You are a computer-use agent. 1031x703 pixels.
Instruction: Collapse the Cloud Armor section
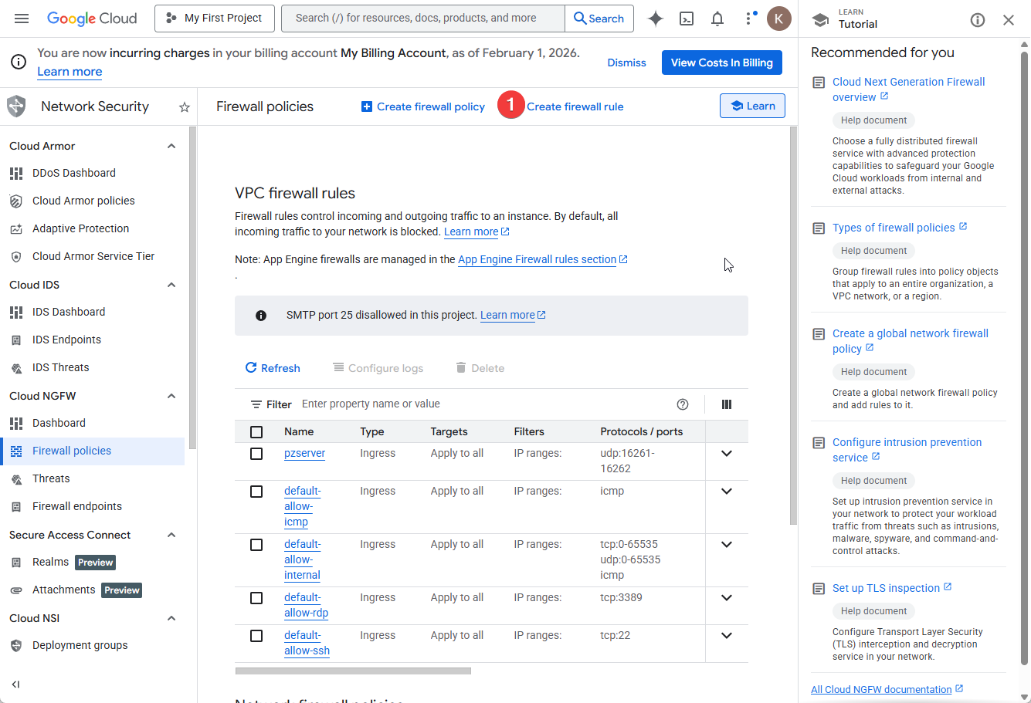[171, 146]
